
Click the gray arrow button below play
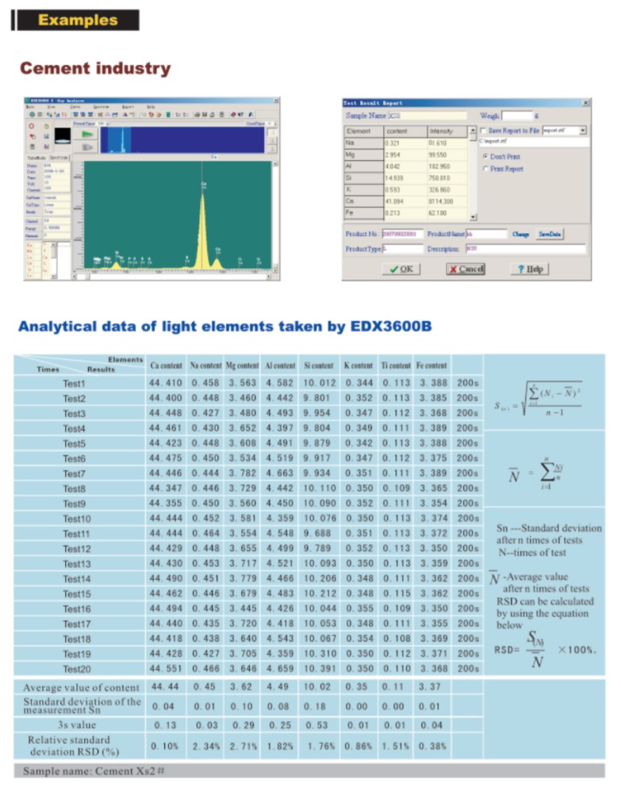pyautogui.click(x=87, y=147)
